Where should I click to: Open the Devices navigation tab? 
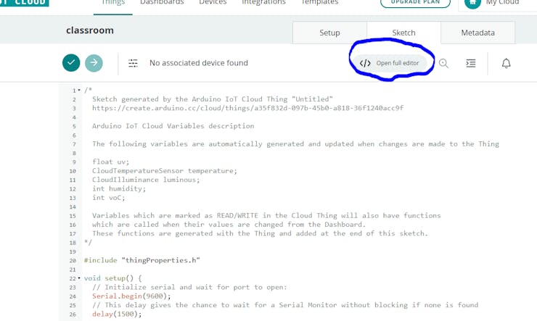[213, 3]
